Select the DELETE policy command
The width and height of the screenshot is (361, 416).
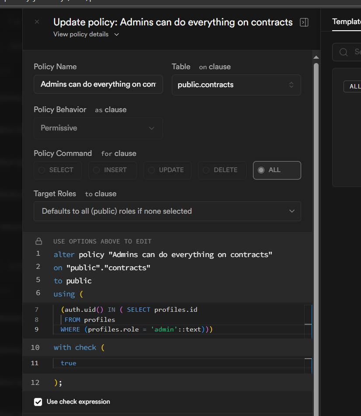click(222, 170)
